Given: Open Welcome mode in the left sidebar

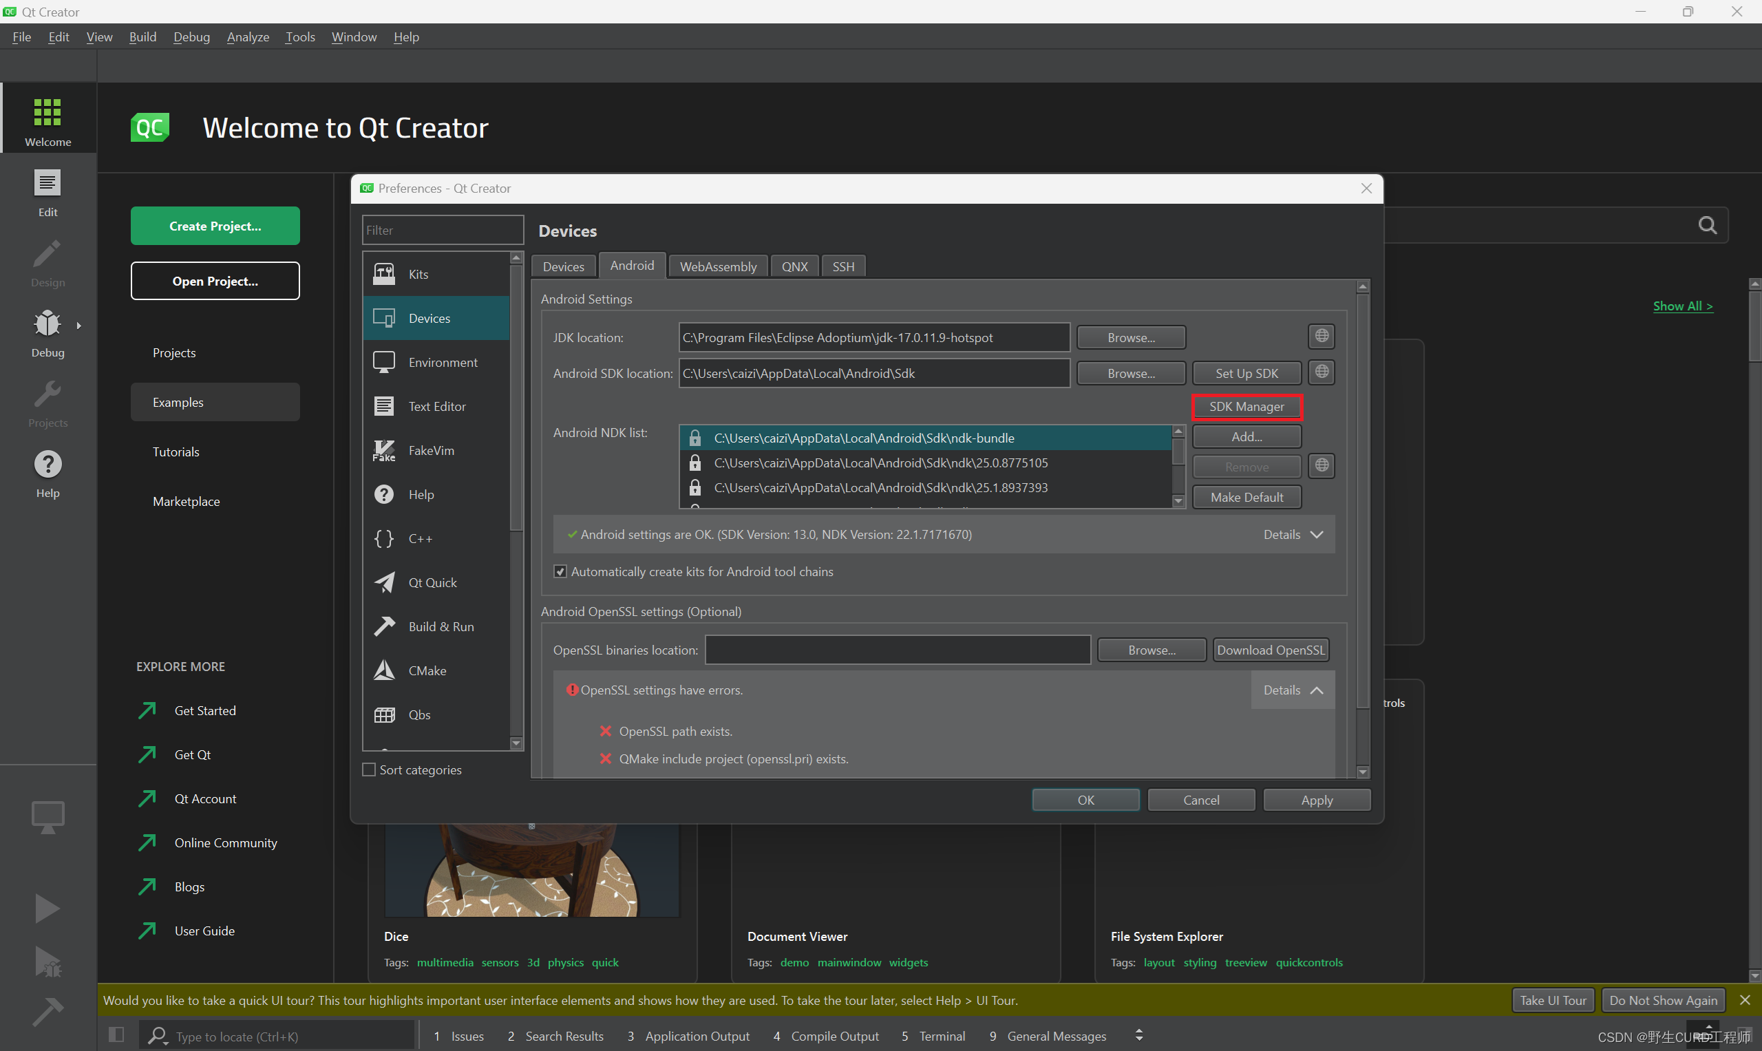Looking at the screenshot, I should pos(48,118).
